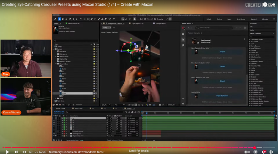
Task: Click the snapshot camera icon below viewer
Action: [x=160, y=105]
